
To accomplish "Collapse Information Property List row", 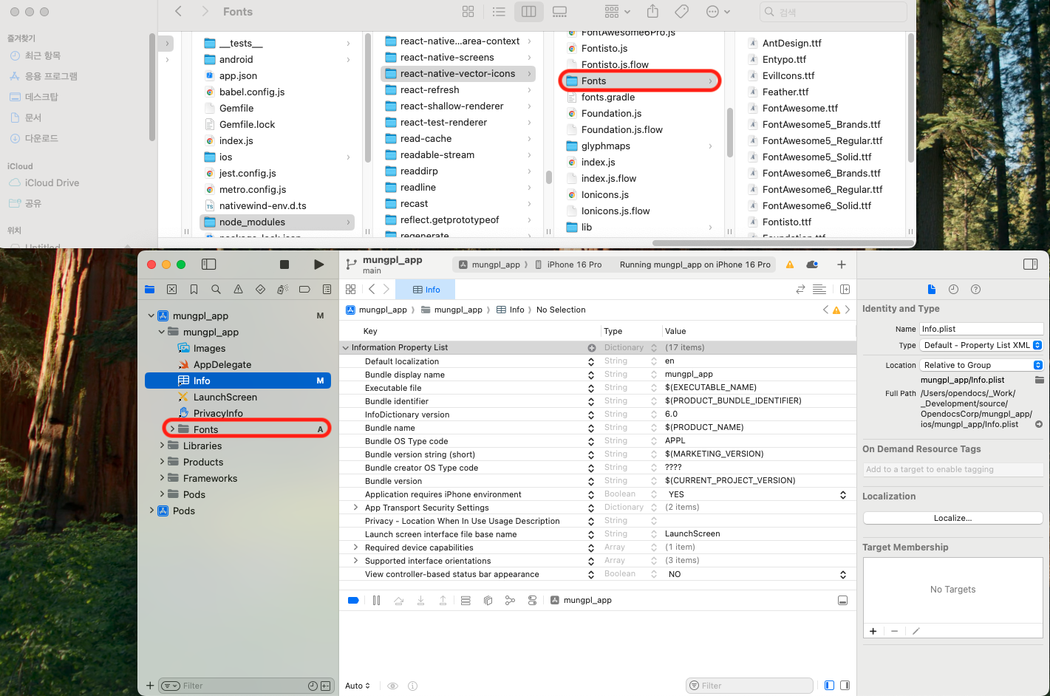I will 345,347.
